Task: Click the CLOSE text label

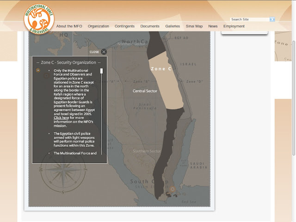Action: point(94,52)
